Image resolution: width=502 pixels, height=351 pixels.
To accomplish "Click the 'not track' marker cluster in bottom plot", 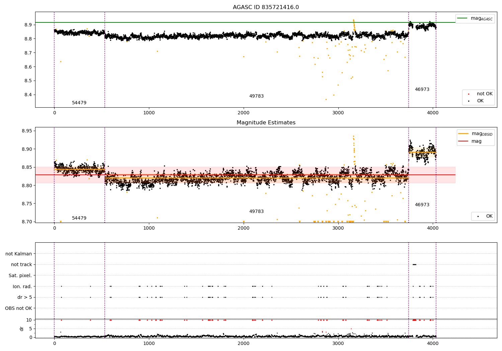I will coord(414,264).
